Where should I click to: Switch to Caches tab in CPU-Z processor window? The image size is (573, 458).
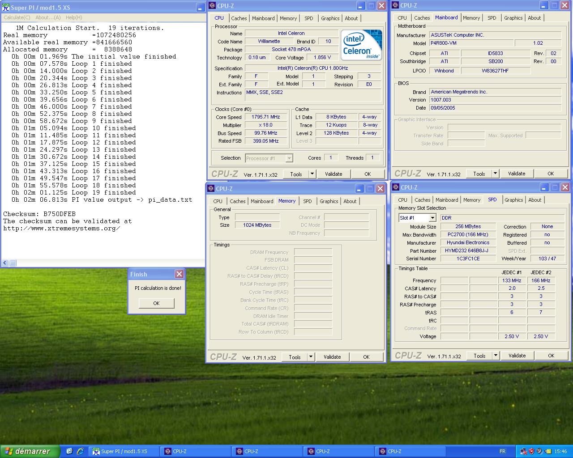tap(239, 18)
